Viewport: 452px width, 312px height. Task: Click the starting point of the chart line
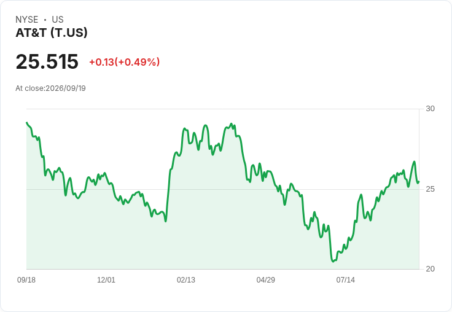click(x=27, y=123)
